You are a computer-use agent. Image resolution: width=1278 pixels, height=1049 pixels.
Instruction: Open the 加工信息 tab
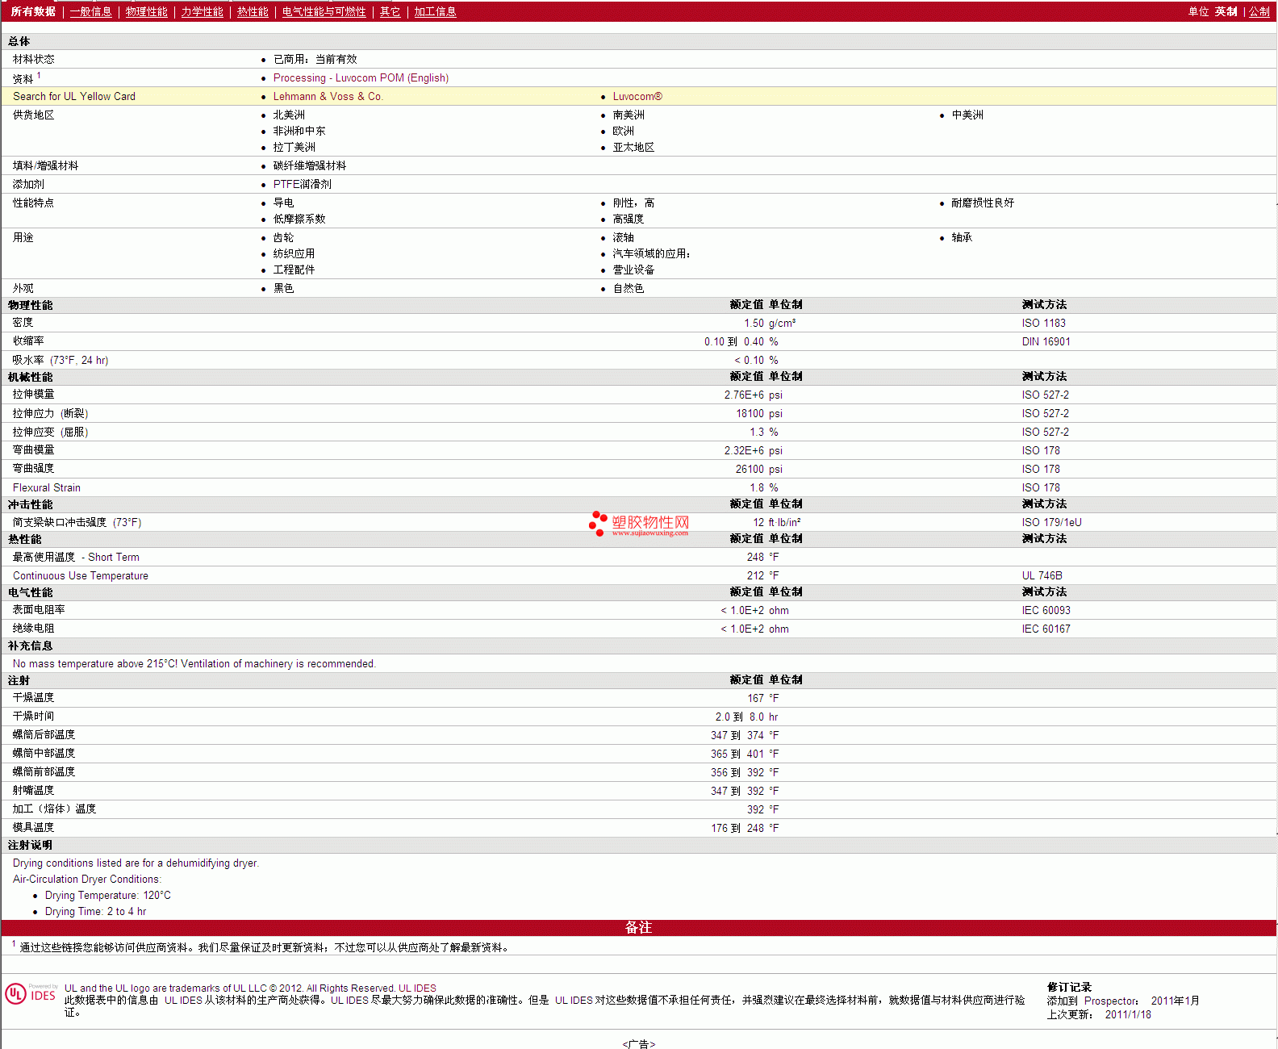[x=435, y=11]
